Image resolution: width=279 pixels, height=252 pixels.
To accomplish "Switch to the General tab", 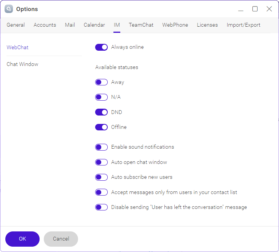I will click(x=16, y=25).
